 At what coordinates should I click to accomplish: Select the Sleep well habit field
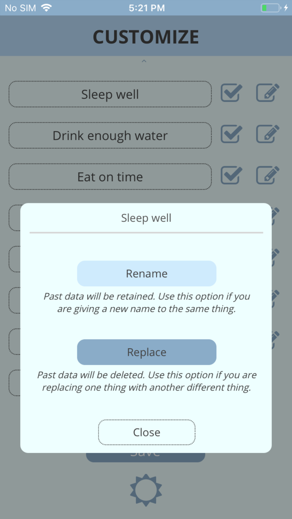pos(110,94)
